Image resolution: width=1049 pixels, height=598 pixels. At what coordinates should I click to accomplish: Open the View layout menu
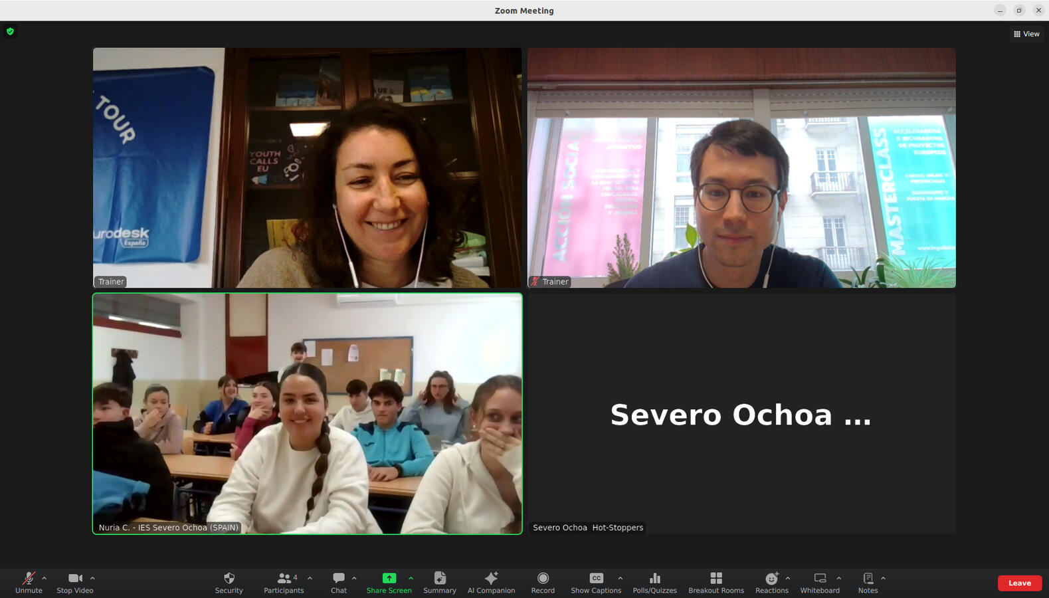pos(1026,34)
